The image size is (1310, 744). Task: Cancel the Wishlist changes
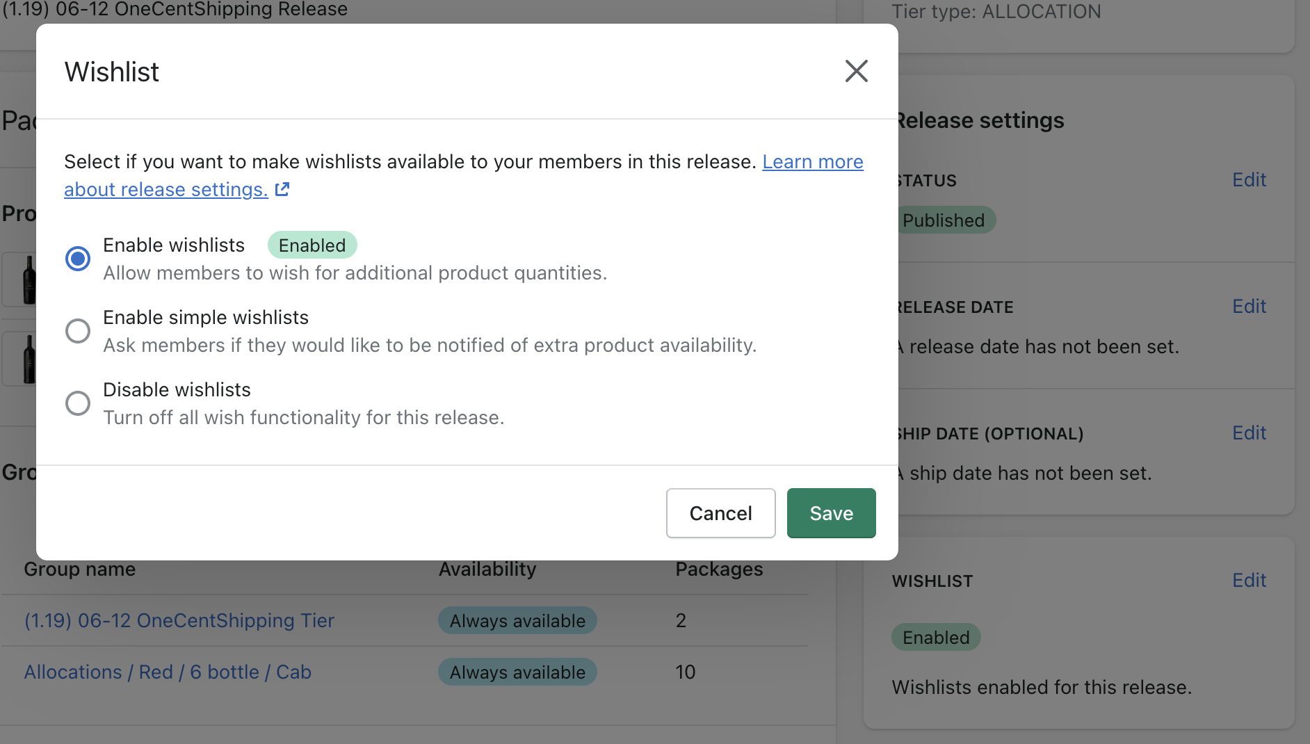click(x=720, y=513)
